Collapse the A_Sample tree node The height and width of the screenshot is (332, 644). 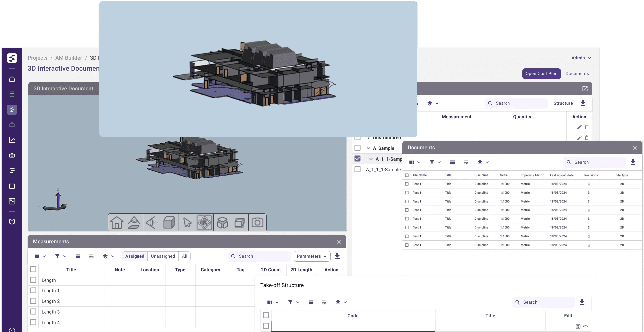pyautogui.click(x=368, y=148)
